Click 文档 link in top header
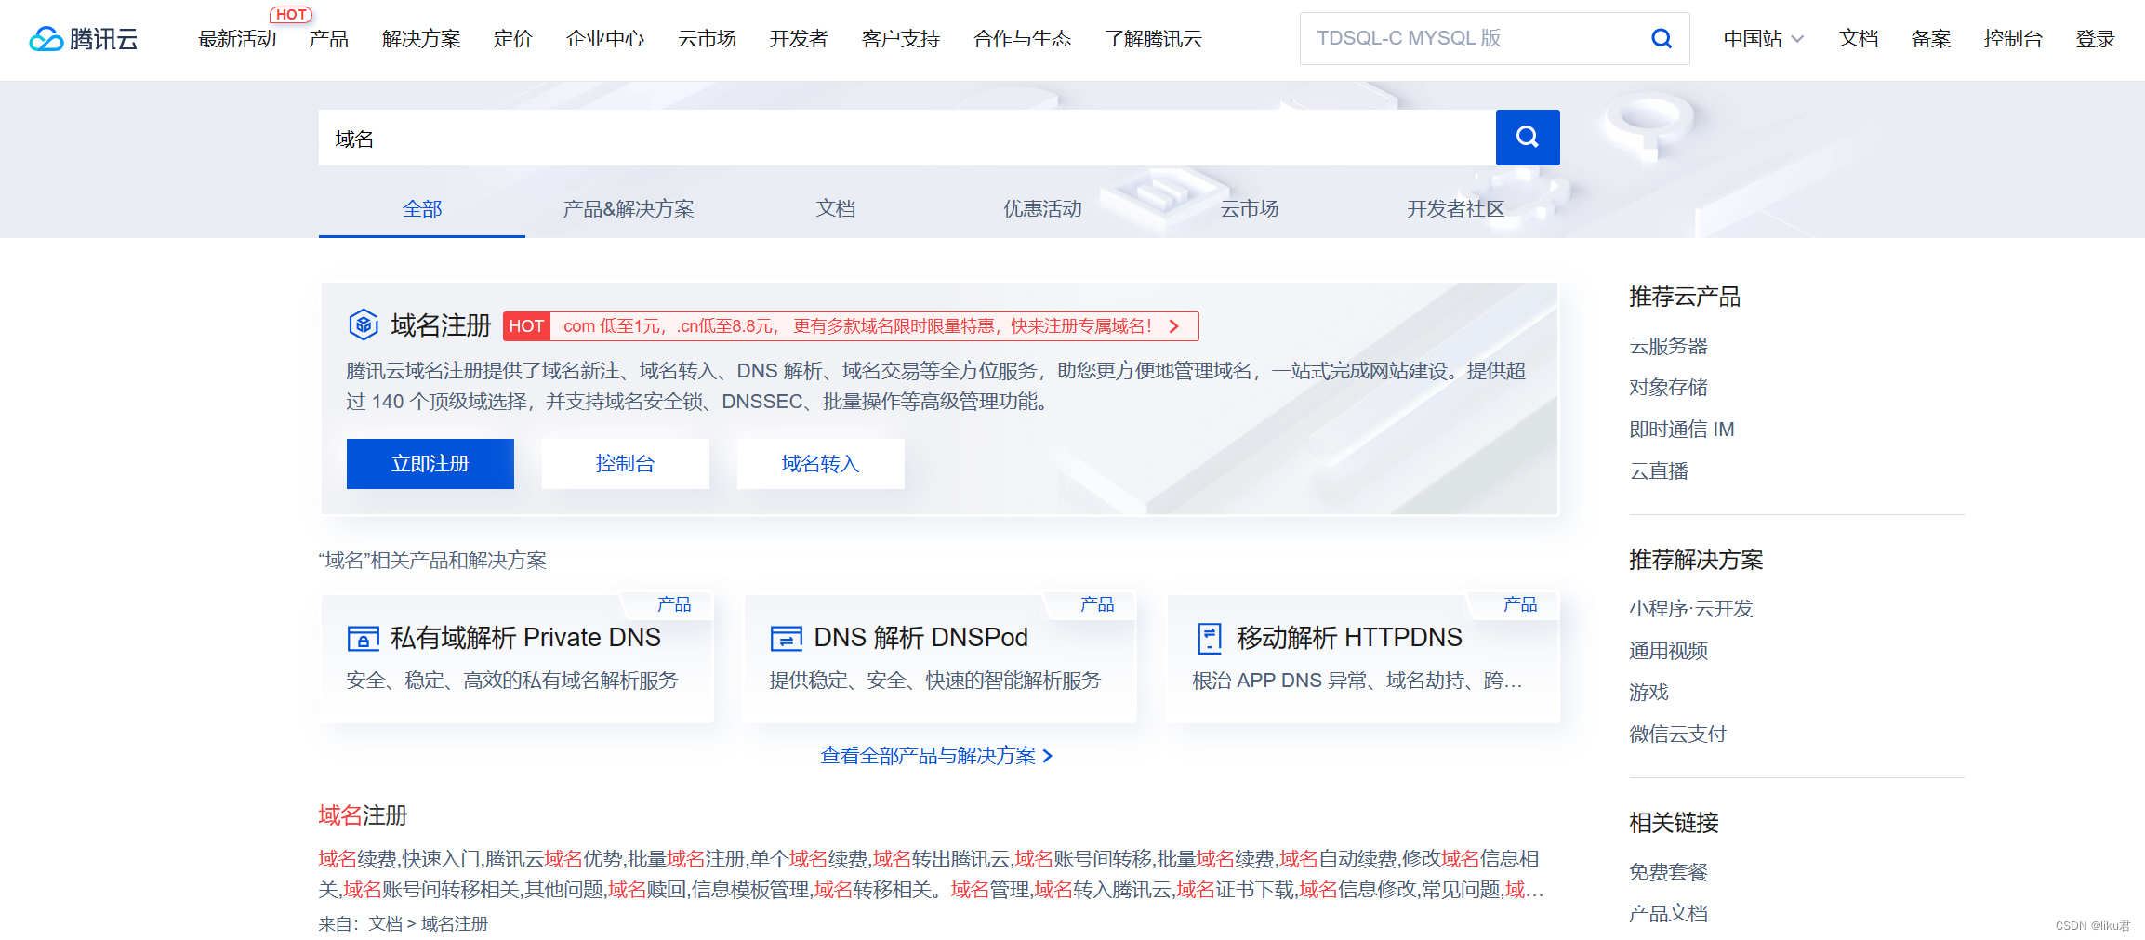Image resolution: width=2145 pixels, height=940 pixels. pos(1858,39)
